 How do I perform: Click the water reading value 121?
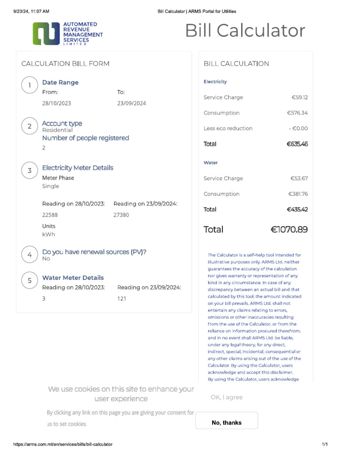[x=122, y=299]
